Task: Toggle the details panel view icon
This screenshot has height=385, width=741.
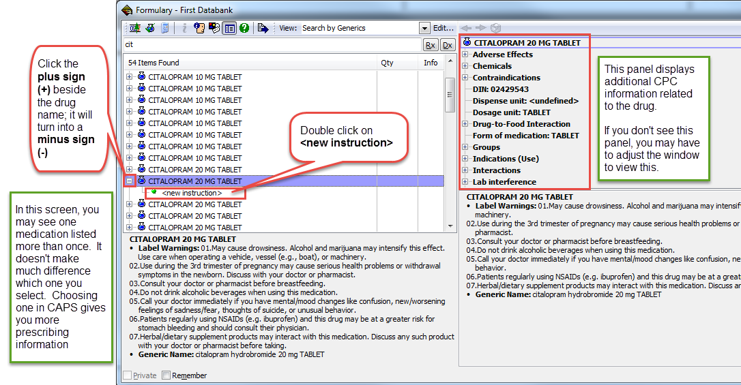Action: (x=230, y=28)
